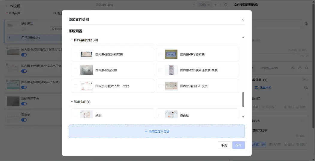
Task: Check the 国内票-停车费发票 checkbox
Action: (160, 54)
